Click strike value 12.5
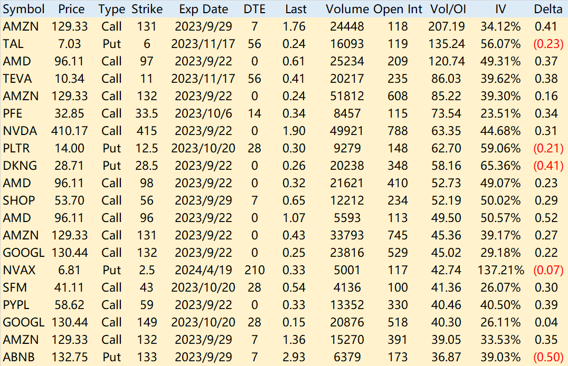 coord(147,148)
